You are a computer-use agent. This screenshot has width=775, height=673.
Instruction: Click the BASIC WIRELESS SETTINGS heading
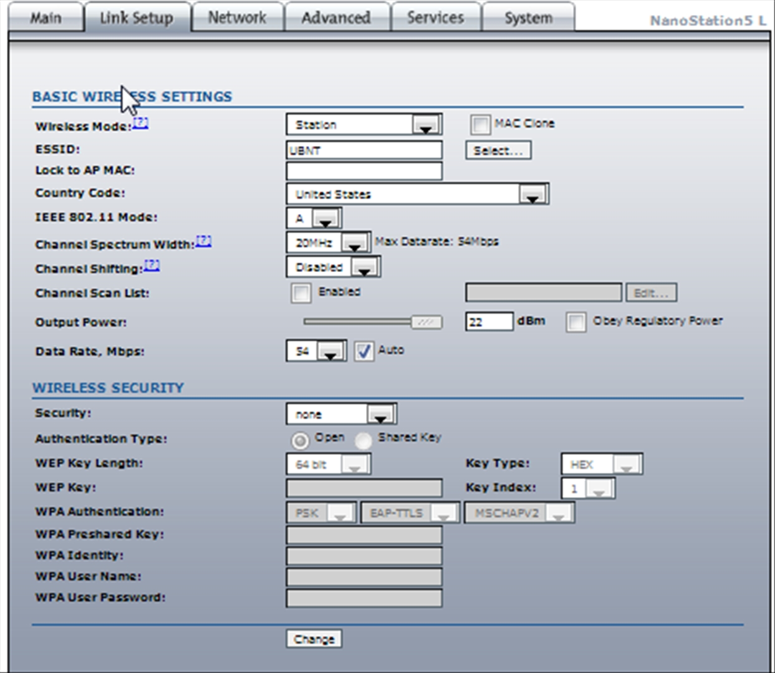point(132,97)
